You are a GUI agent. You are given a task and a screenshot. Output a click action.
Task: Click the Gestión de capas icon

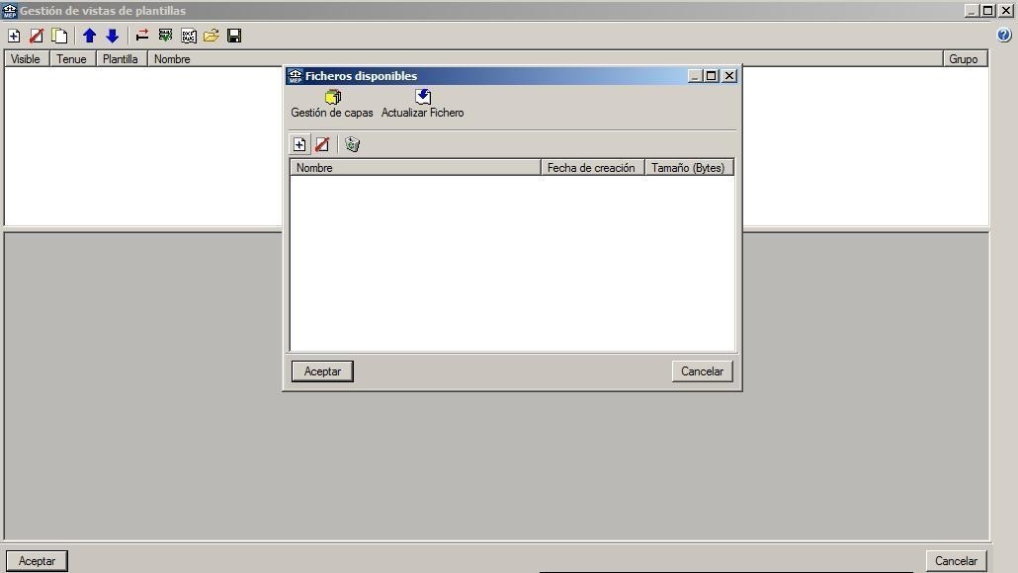coord(332,97)
